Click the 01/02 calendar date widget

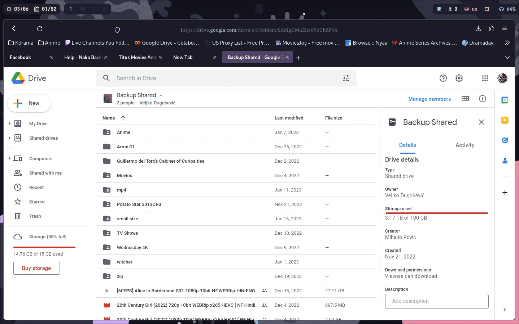click(x=45, y=9)
